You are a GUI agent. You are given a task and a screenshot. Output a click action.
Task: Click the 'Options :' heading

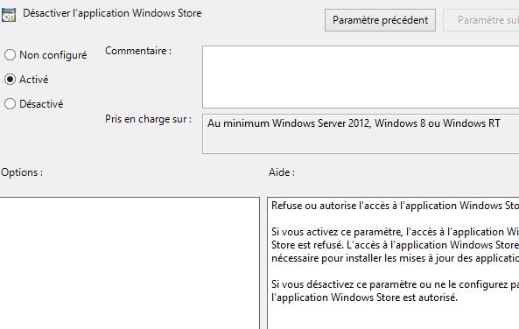22,172
